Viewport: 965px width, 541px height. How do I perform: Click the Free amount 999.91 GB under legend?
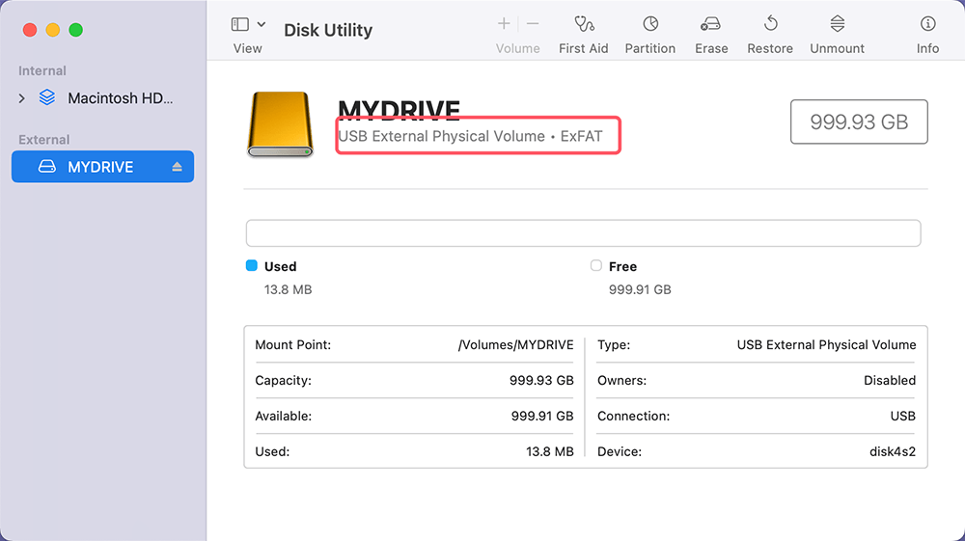tap(640, 289)
